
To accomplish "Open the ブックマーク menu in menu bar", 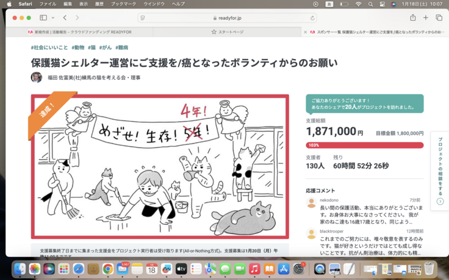I will pos(123,4).
